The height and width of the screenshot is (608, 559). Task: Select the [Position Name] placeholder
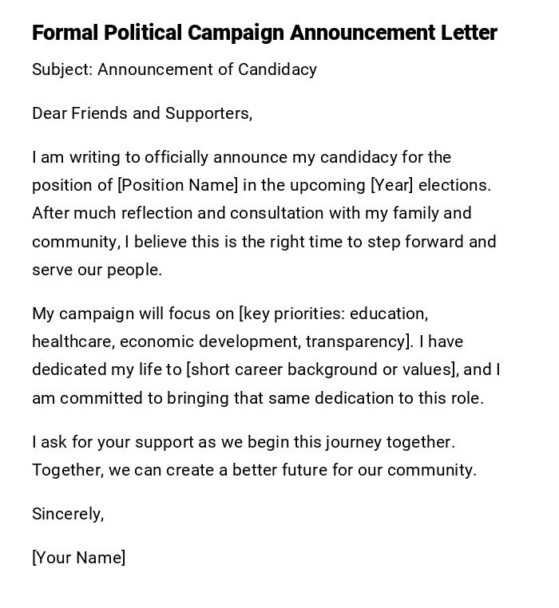pyautogui.click(x=178, y=185)
